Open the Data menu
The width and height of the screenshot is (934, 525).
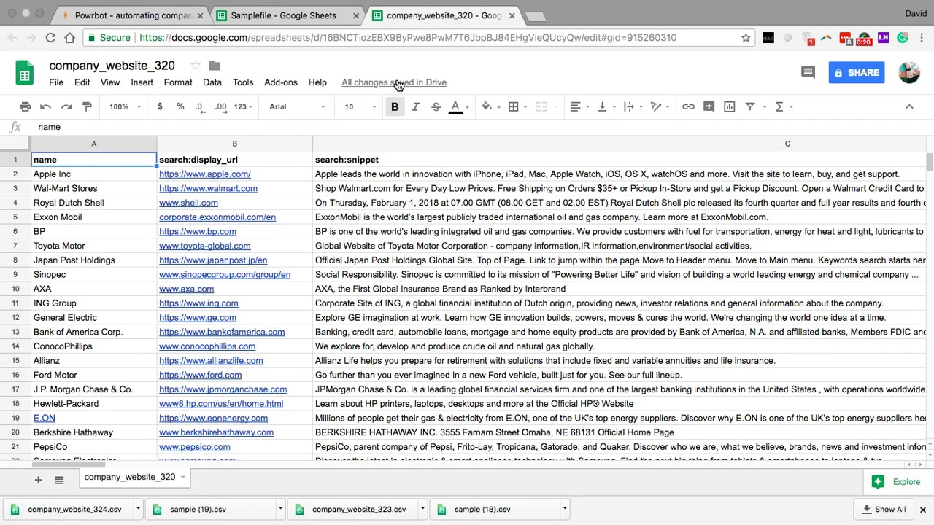coord(212,82)
